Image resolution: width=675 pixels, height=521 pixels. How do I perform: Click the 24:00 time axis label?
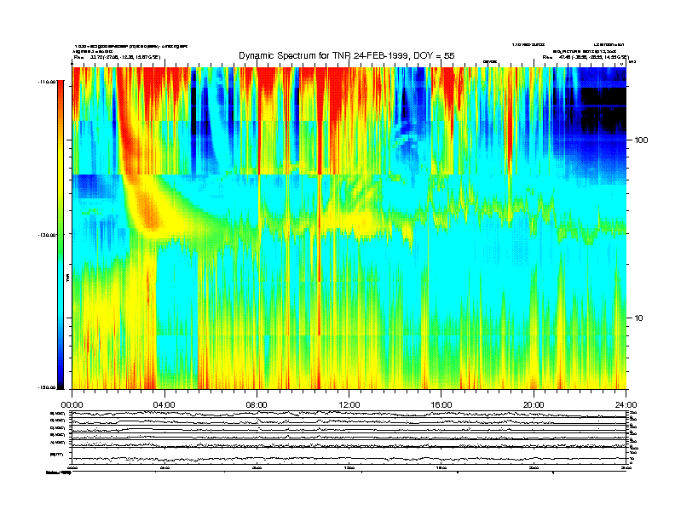pyautogui.click(x=626, y=405)
